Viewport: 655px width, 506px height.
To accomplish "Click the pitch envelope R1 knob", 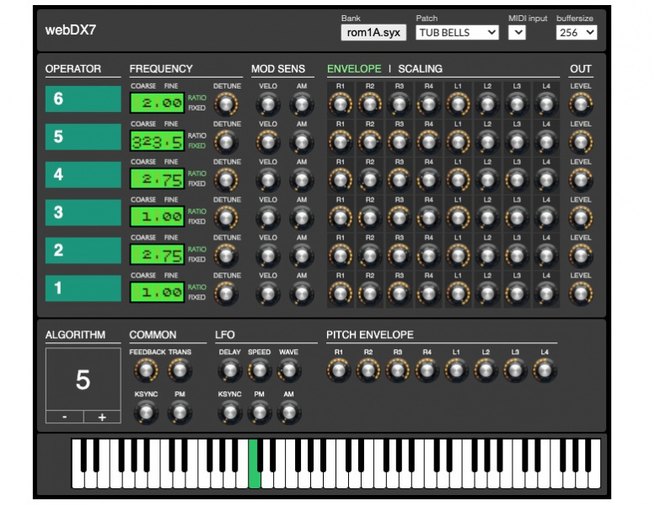I will pos(338,370).
